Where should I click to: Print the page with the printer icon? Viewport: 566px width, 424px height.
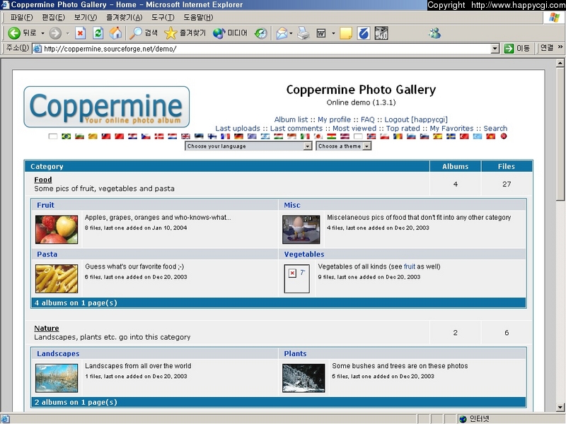pos(304,33)
